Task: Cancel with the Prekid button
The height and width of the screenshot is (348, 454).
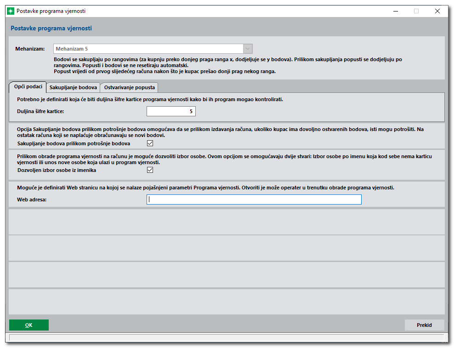Action: (424, 325)
